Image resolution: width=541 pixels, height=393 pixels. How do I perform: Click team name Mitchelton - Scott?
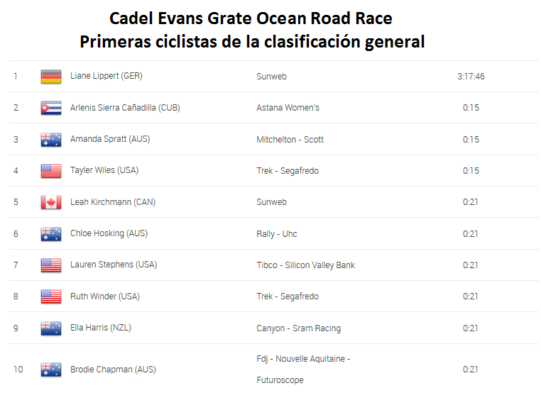click(290, 140)
